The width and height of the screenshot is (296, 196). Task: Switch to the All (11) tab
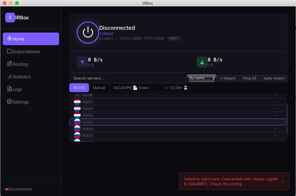click(79, 88)
